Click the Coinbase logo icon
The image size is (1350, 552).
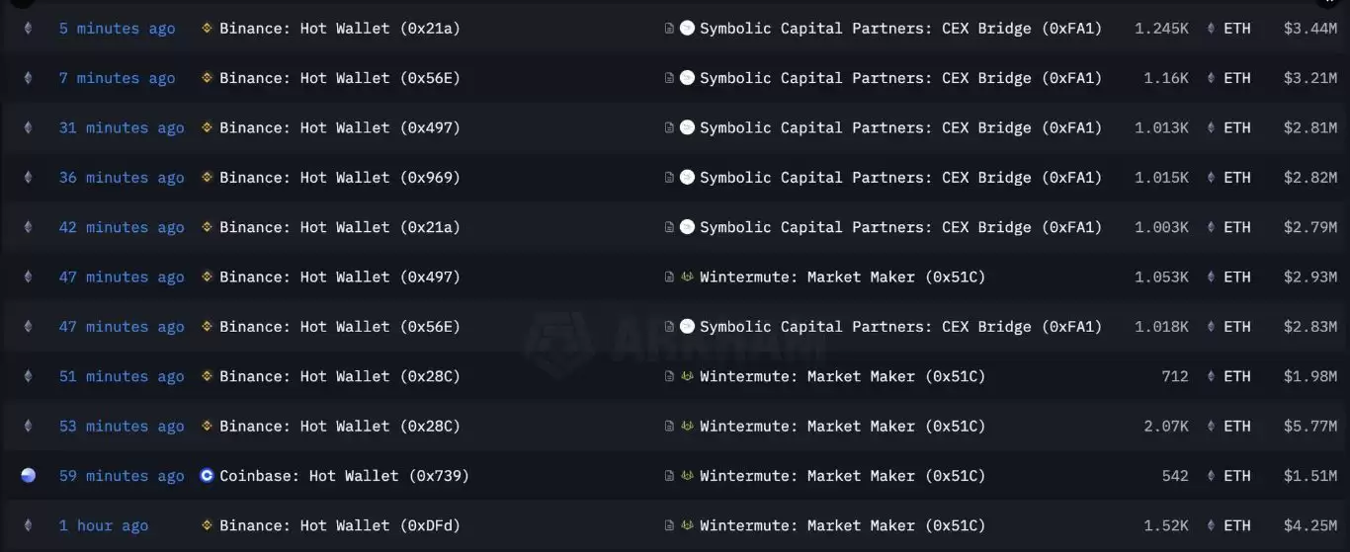[207, 476]
